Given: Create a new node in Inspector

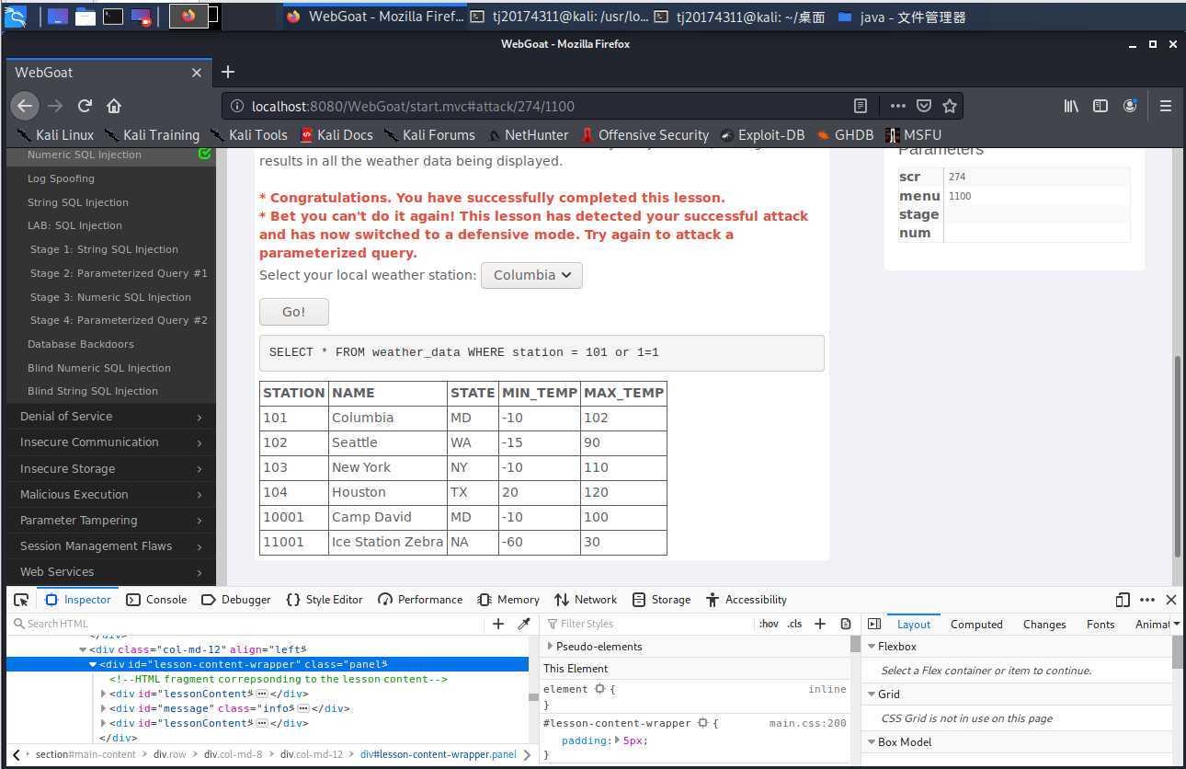Looking at the screenshot, I should tap(498, 624).
